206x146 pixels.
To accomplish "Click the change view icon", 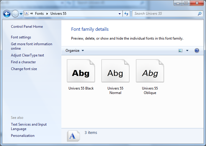I will (x=180, y=51).
